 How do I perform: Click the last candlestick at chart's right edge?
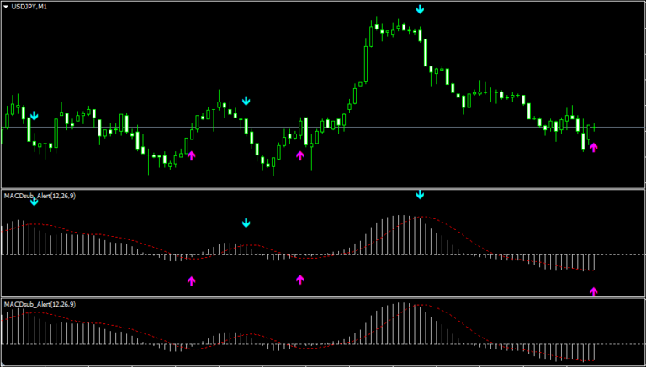[x=593, y=128]
